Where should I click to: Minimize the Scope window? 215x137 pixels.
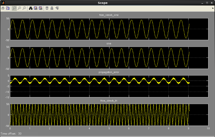202,3
